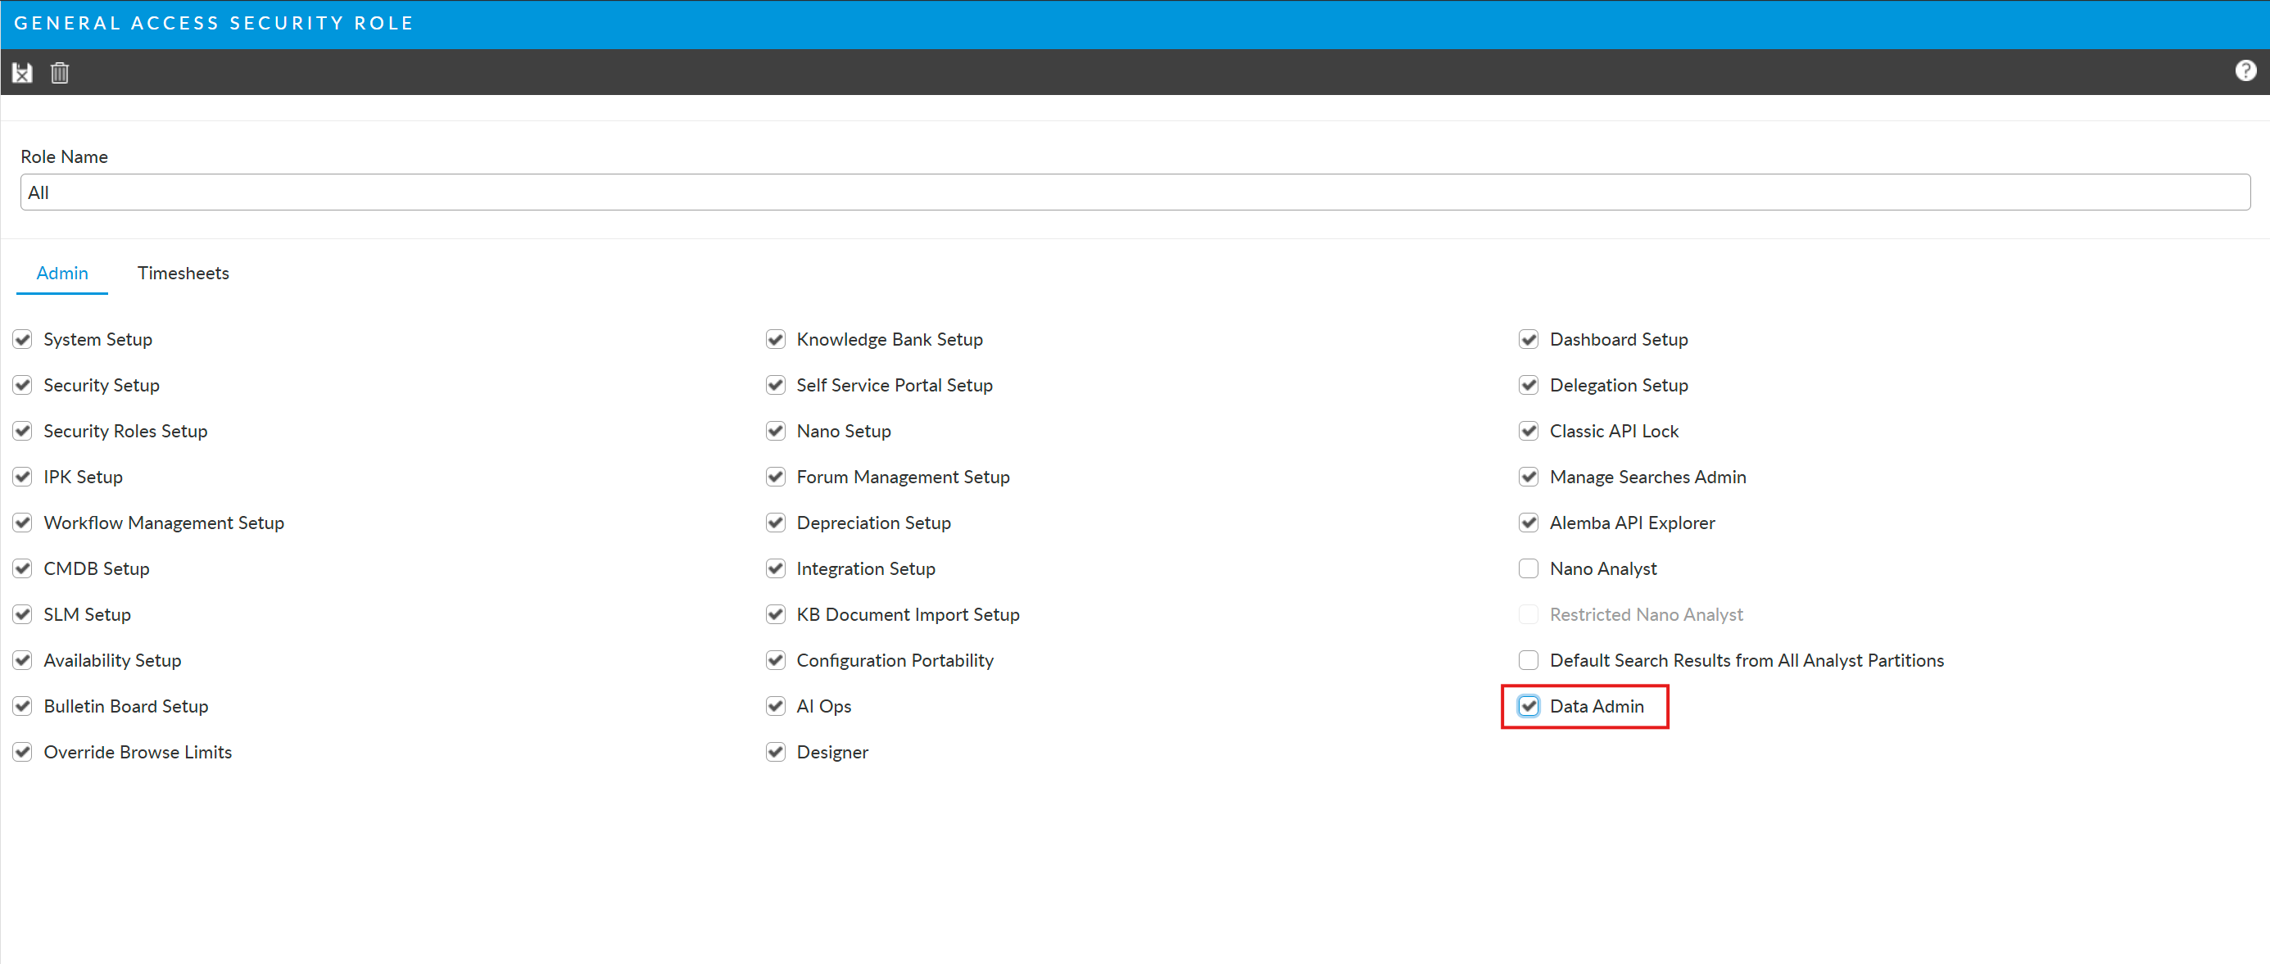Screen dimensions: 2270x964
Task: Uncheck the AI Ops checkbox
Action: point(776,706)
